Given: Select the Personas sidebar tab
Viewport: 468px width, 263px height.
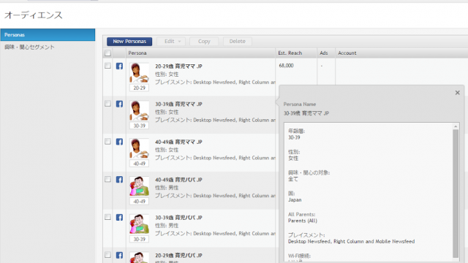Looking at the screenshot, I should [x=48, y=35].
